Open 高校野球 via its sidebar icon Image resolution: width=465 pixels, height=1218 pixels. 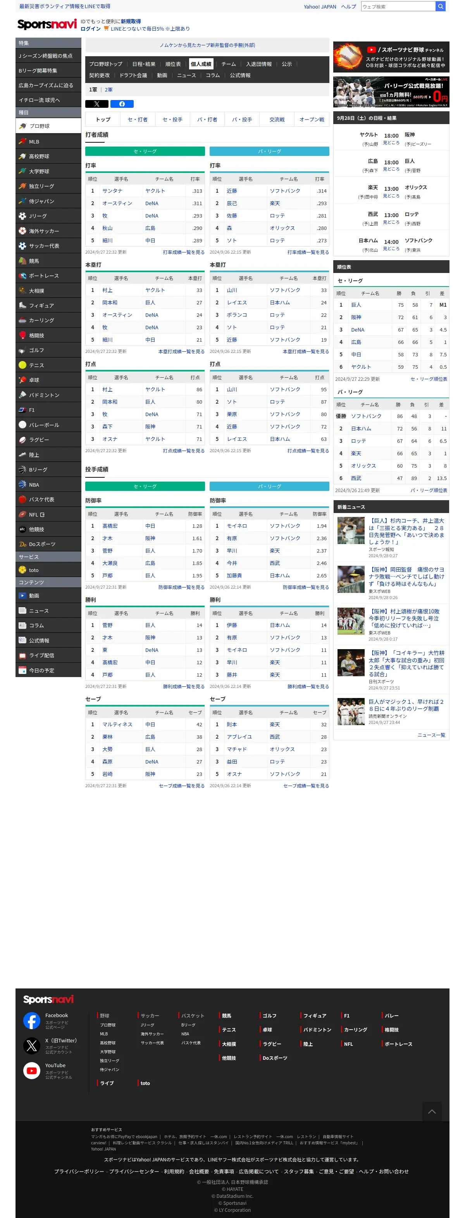[x=22, y=157]
